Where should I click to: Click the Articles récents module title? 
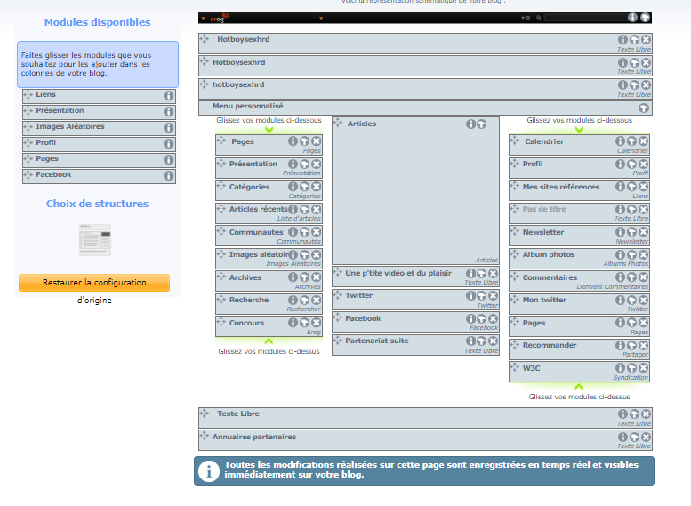pos(258,209)
